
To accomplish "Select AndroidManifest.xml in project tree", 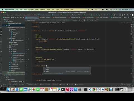I will click(x=14, y=24).
